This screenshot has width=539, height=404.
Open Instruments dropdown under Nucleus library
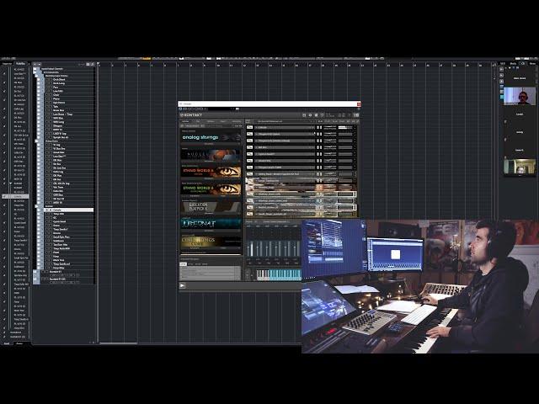(209, 161)
